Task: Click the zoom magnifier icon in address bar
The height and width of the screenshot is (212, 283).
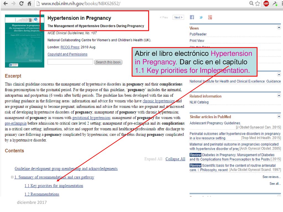Action: (251, 3)
